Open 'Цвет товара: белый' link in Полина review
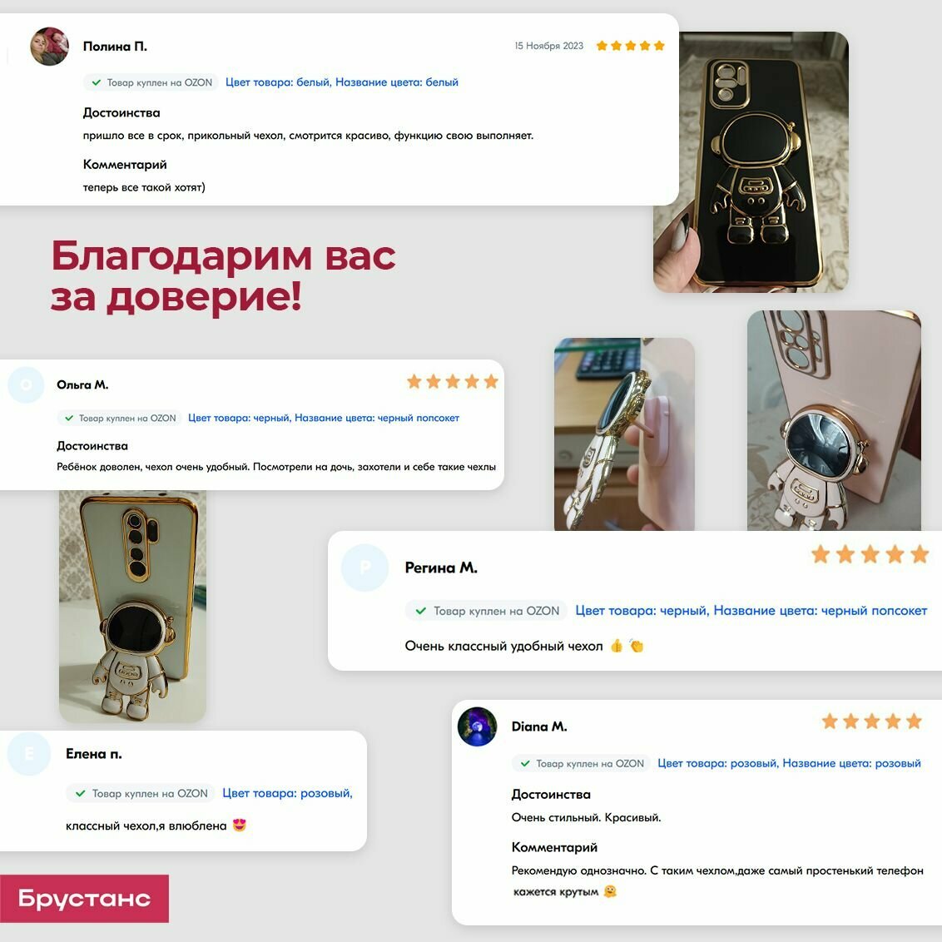Viewport: 942px width, 942px height. [278, 82]
